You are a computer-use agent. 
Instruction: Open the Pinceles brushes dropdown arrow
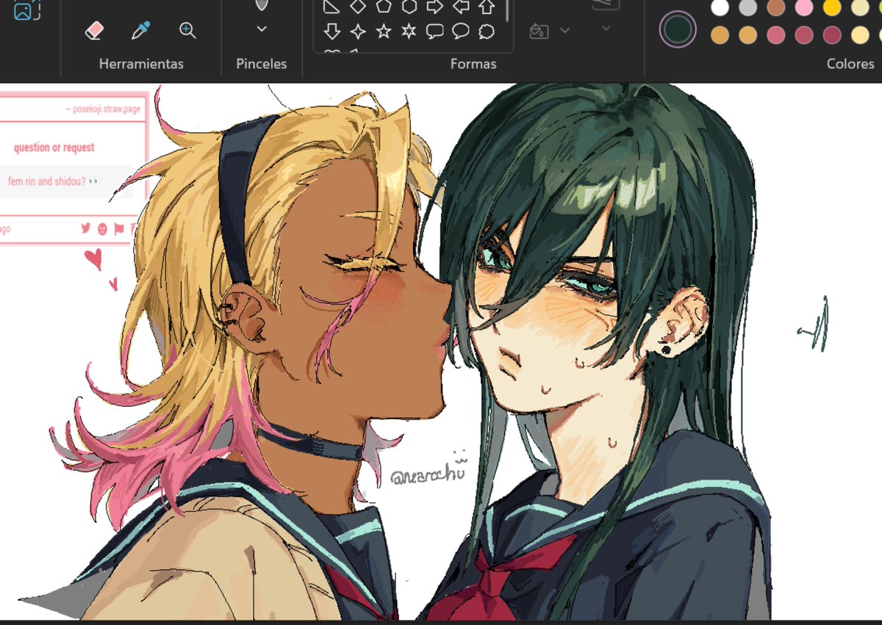pyautogui.click(x=262, y=29)
